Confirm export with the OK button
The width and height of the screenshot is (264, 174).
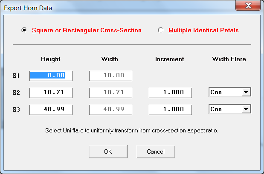108,152
